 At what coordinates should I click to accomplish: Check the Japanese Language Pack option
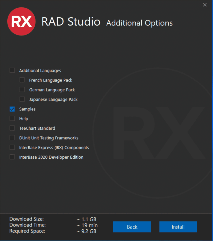click(x=22, y=99)
